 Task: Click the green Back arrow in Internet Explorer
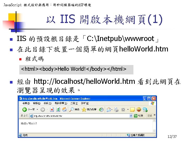[x=25, y=109]
